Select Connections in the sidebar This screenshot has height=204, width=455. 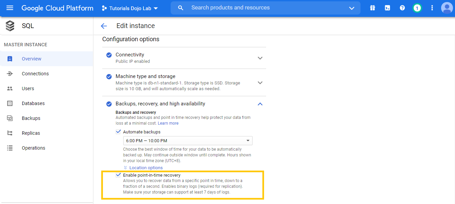click(x=35, y=74)
